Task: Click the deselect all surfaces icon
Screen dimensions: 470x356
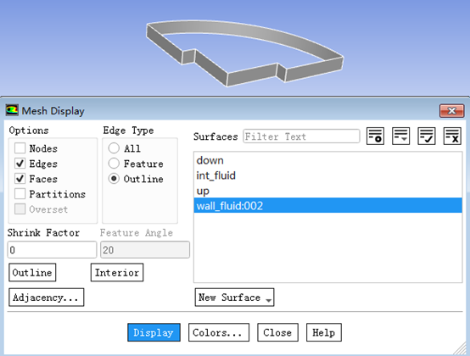Action: pyautogui.click(x=452, y=136)
